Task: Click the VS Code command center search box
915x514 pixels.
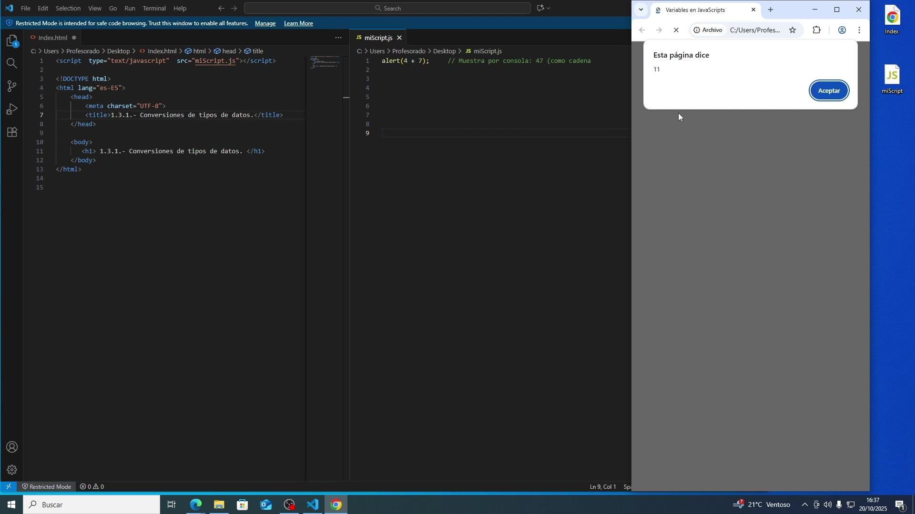Action: tap(387, 8)
